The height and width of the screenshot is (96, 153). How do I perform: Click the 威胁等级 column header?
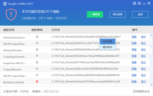tap(37, 30)
